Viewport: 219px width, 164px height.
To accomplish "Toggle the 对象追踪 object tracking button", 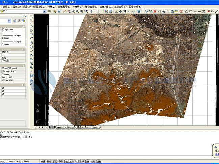I will tap(80, 162).
